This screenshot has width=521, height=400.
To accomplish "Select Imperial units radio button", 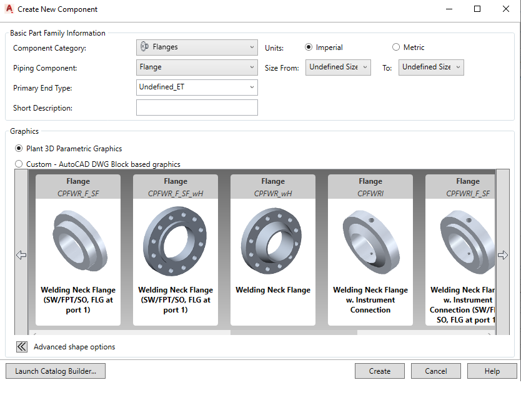I will (x=309, y=47).
